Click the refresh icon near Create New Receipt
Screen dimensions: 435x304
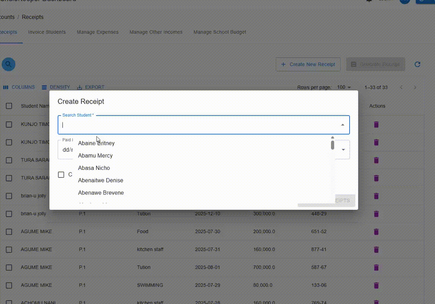[417, 64]
